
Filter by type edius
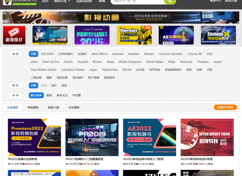click(x=34, y=62)
